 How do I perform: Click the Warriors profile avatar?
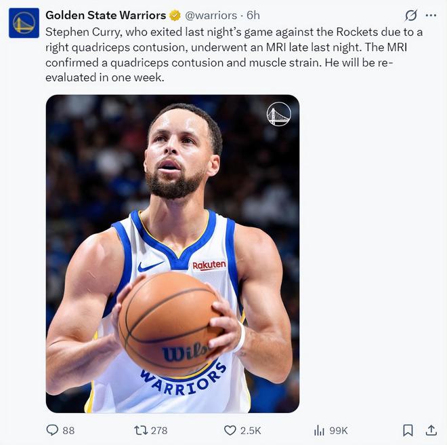pos(24,22)
